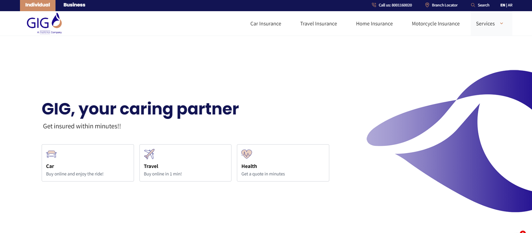Image resolution: width=532 pixels, height=233 pixels.
Task: Click 'Get insured within minutes!!' text
Action: [82, 126]
